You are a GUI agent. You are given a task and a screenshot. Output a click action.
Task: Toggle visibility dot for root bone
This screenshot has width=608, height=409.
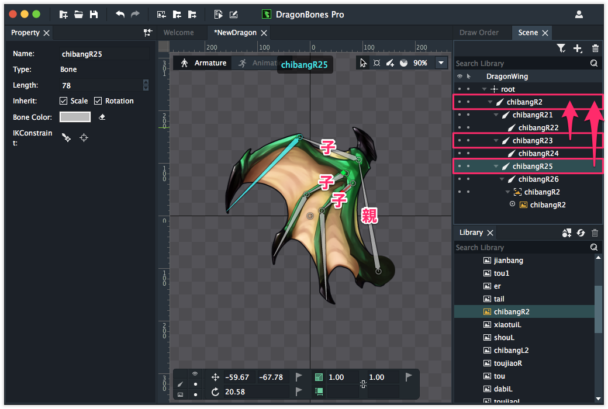point(460,89)
